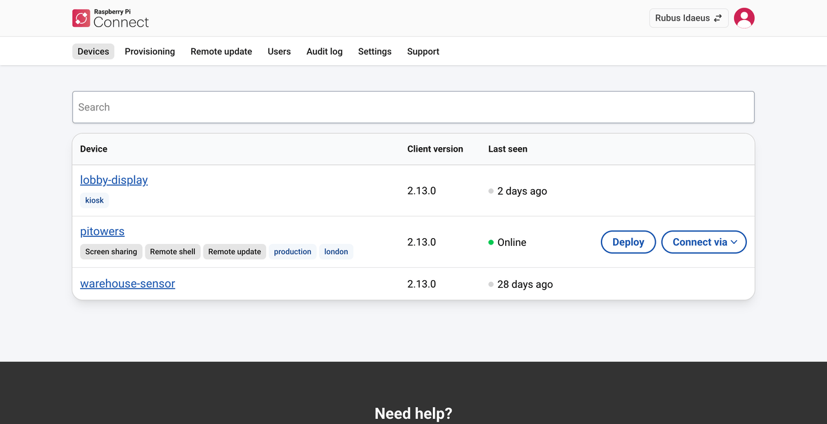Click the Client version column header
Viewport: 827px width, 424px height.
(435, 149)
